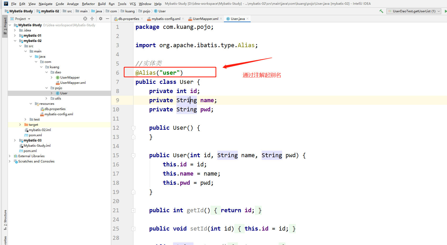Click the resources folder
This screenshot has height=245, width=447.
coord(47,104)
